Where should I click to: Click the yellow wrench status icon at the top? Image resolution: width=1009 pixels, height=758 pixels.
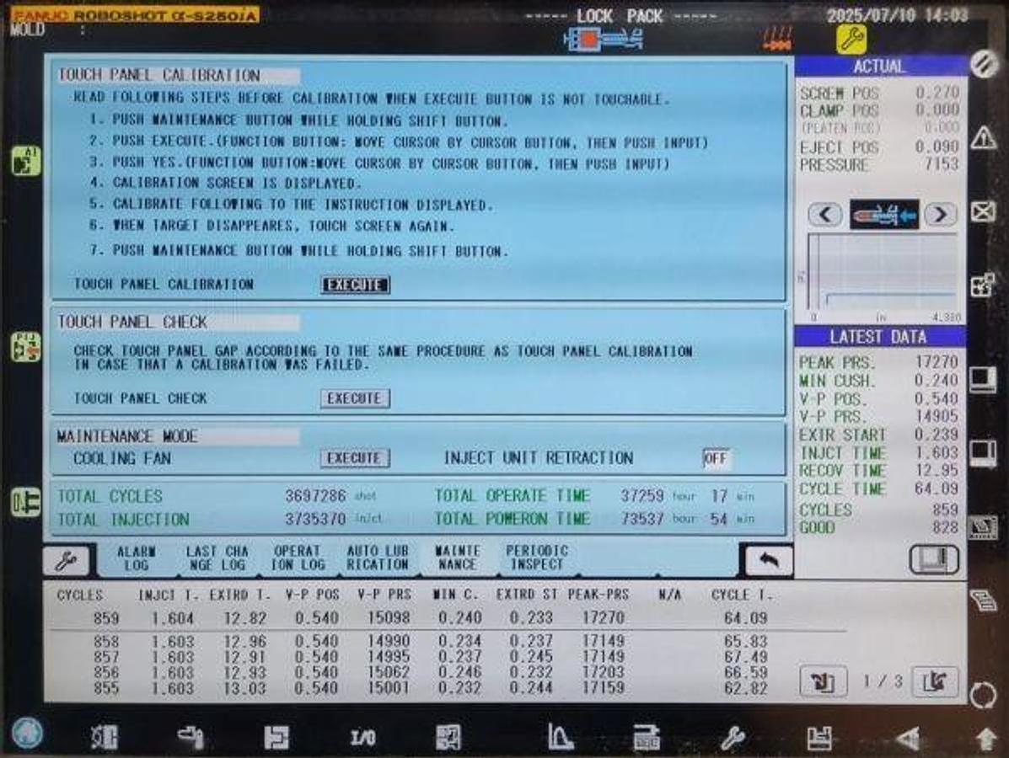(x=851, y=40)
